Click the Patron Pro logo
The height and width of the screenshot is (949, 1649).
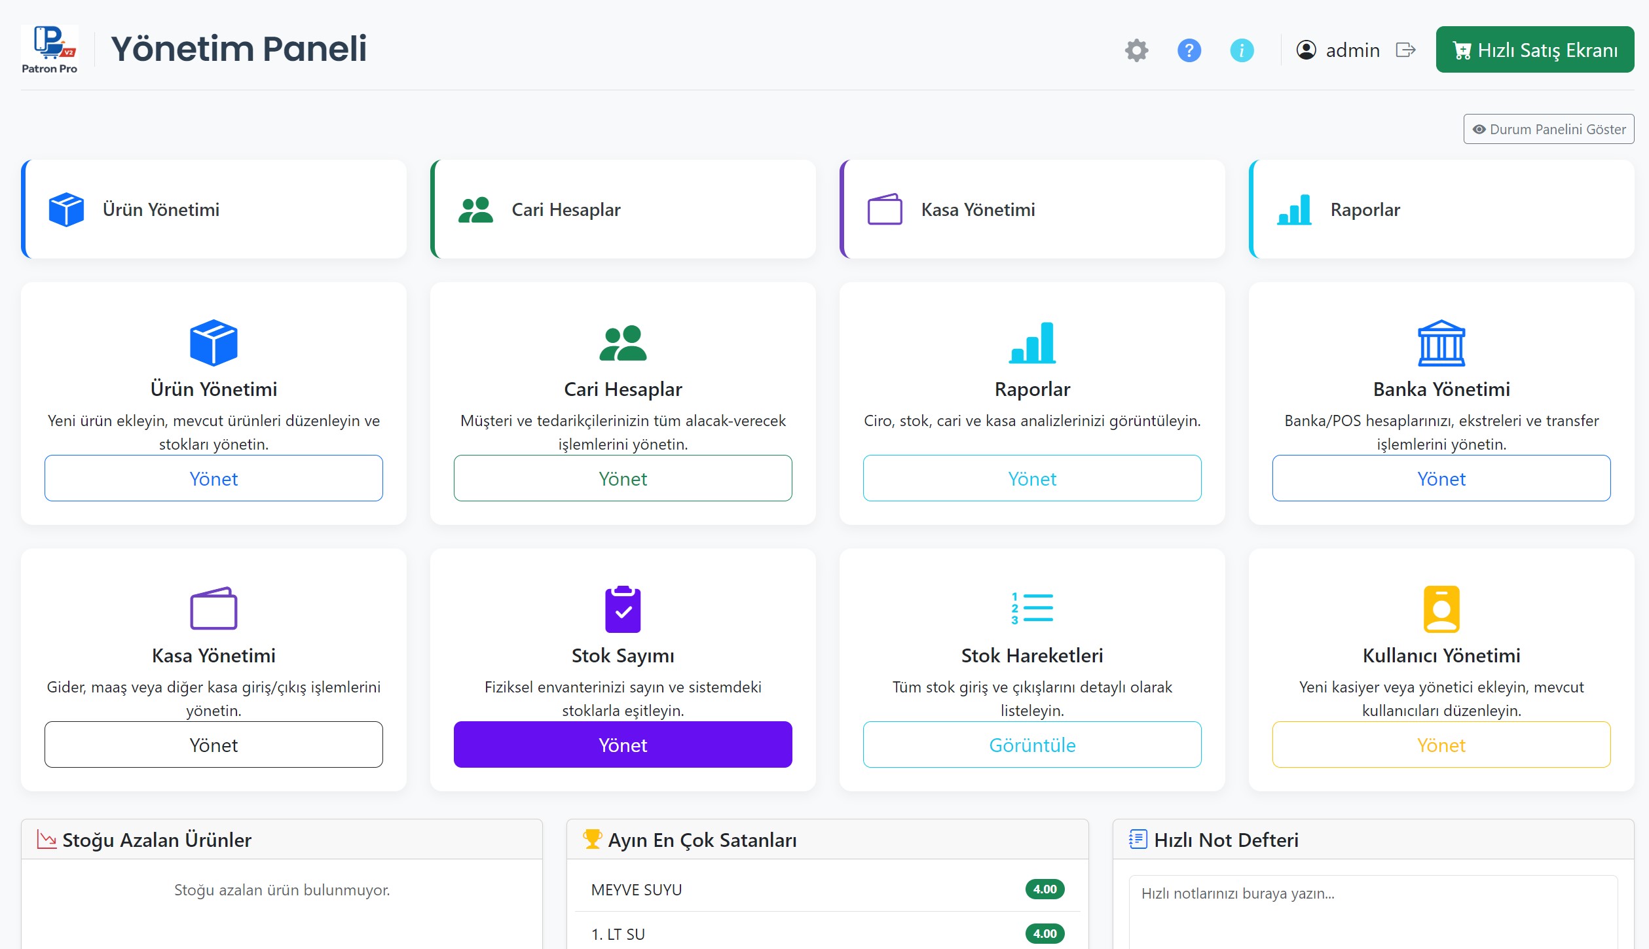pos(50,50)
